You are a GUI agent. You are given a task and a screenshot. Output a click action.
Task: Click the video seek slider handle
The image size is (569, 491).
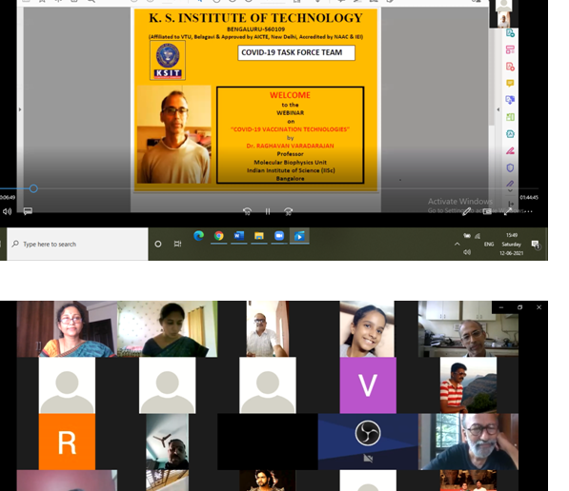(33, 188)
